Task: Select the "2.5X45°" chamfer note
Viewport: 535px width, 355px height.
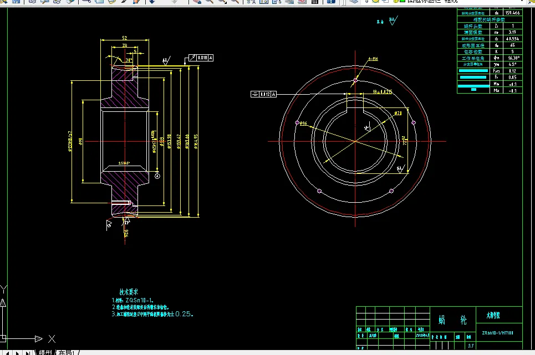Action: tap(124, 163)
